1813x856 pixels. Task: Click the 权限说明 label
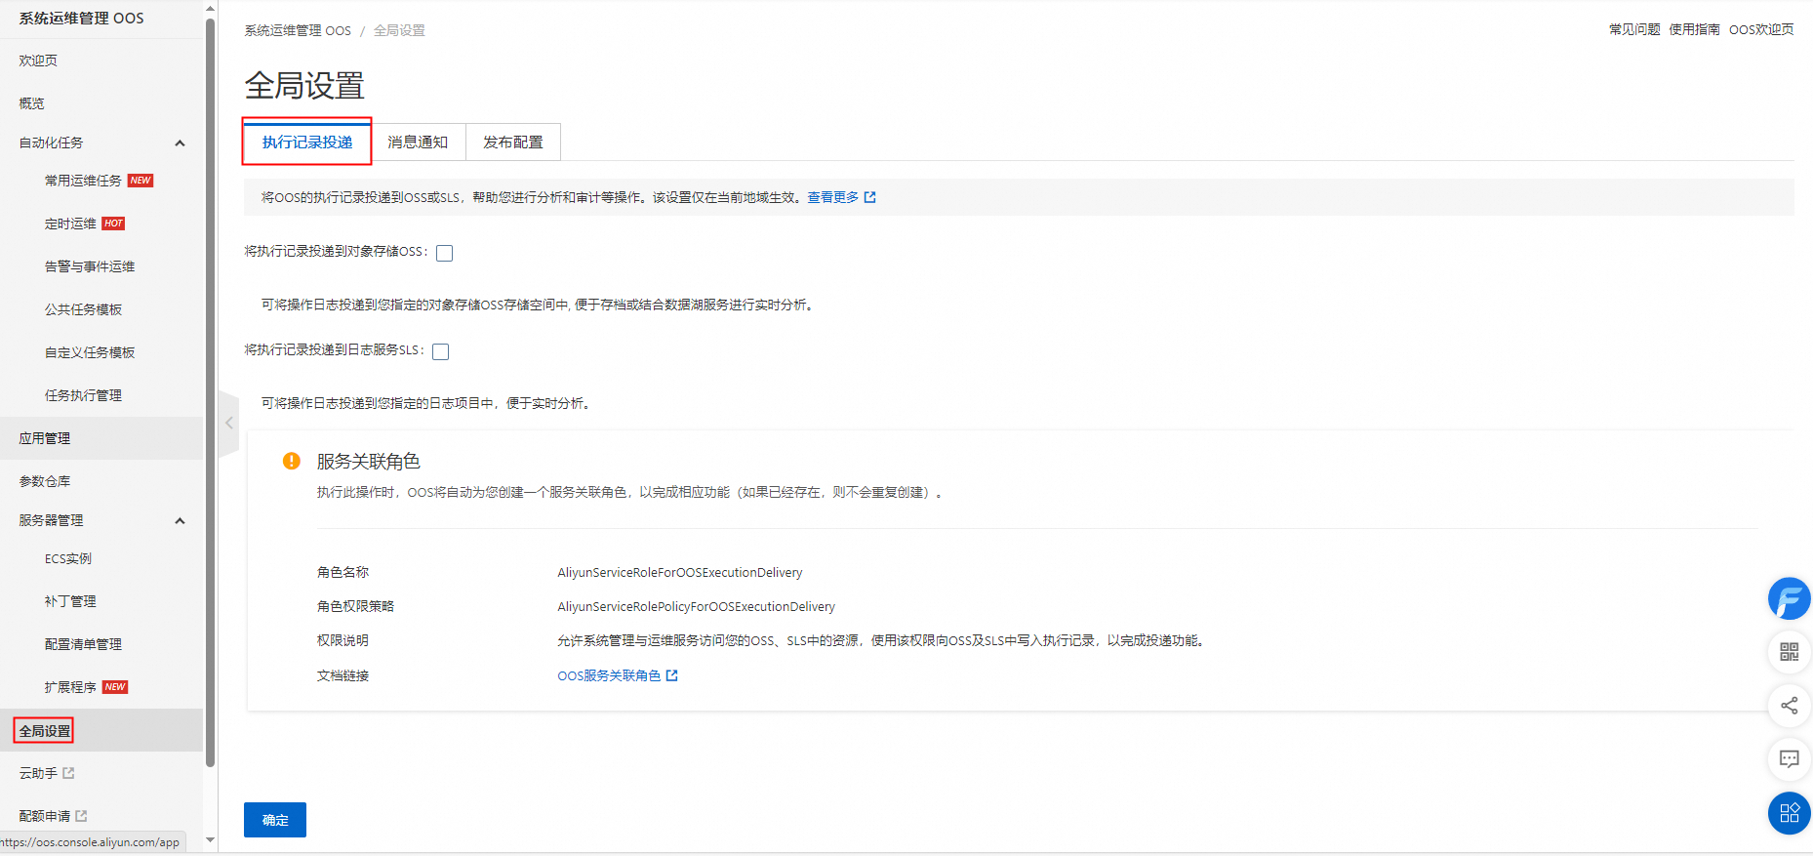click(x=342, y=640)
